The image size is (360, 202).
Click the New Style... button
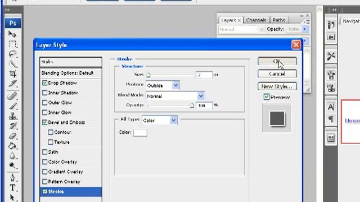(x=277, y=86)
